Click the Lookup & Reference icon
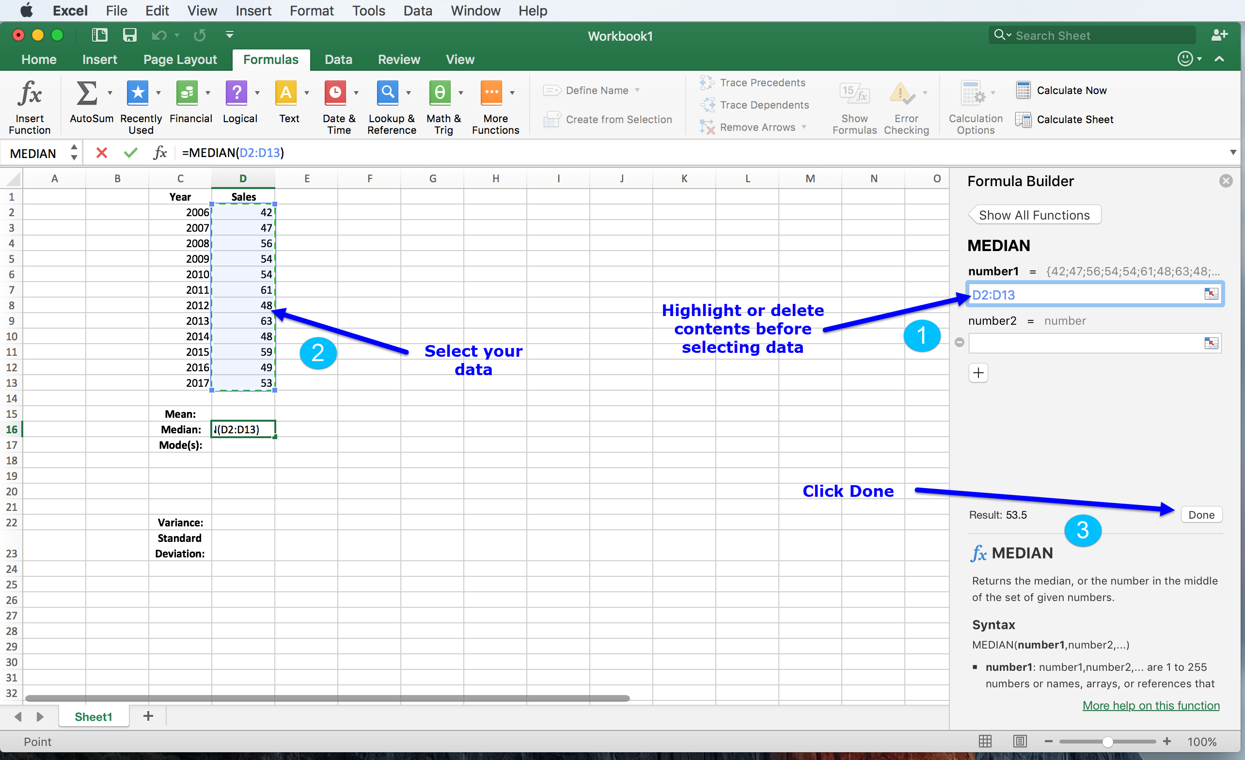 (x=388, y=94)
